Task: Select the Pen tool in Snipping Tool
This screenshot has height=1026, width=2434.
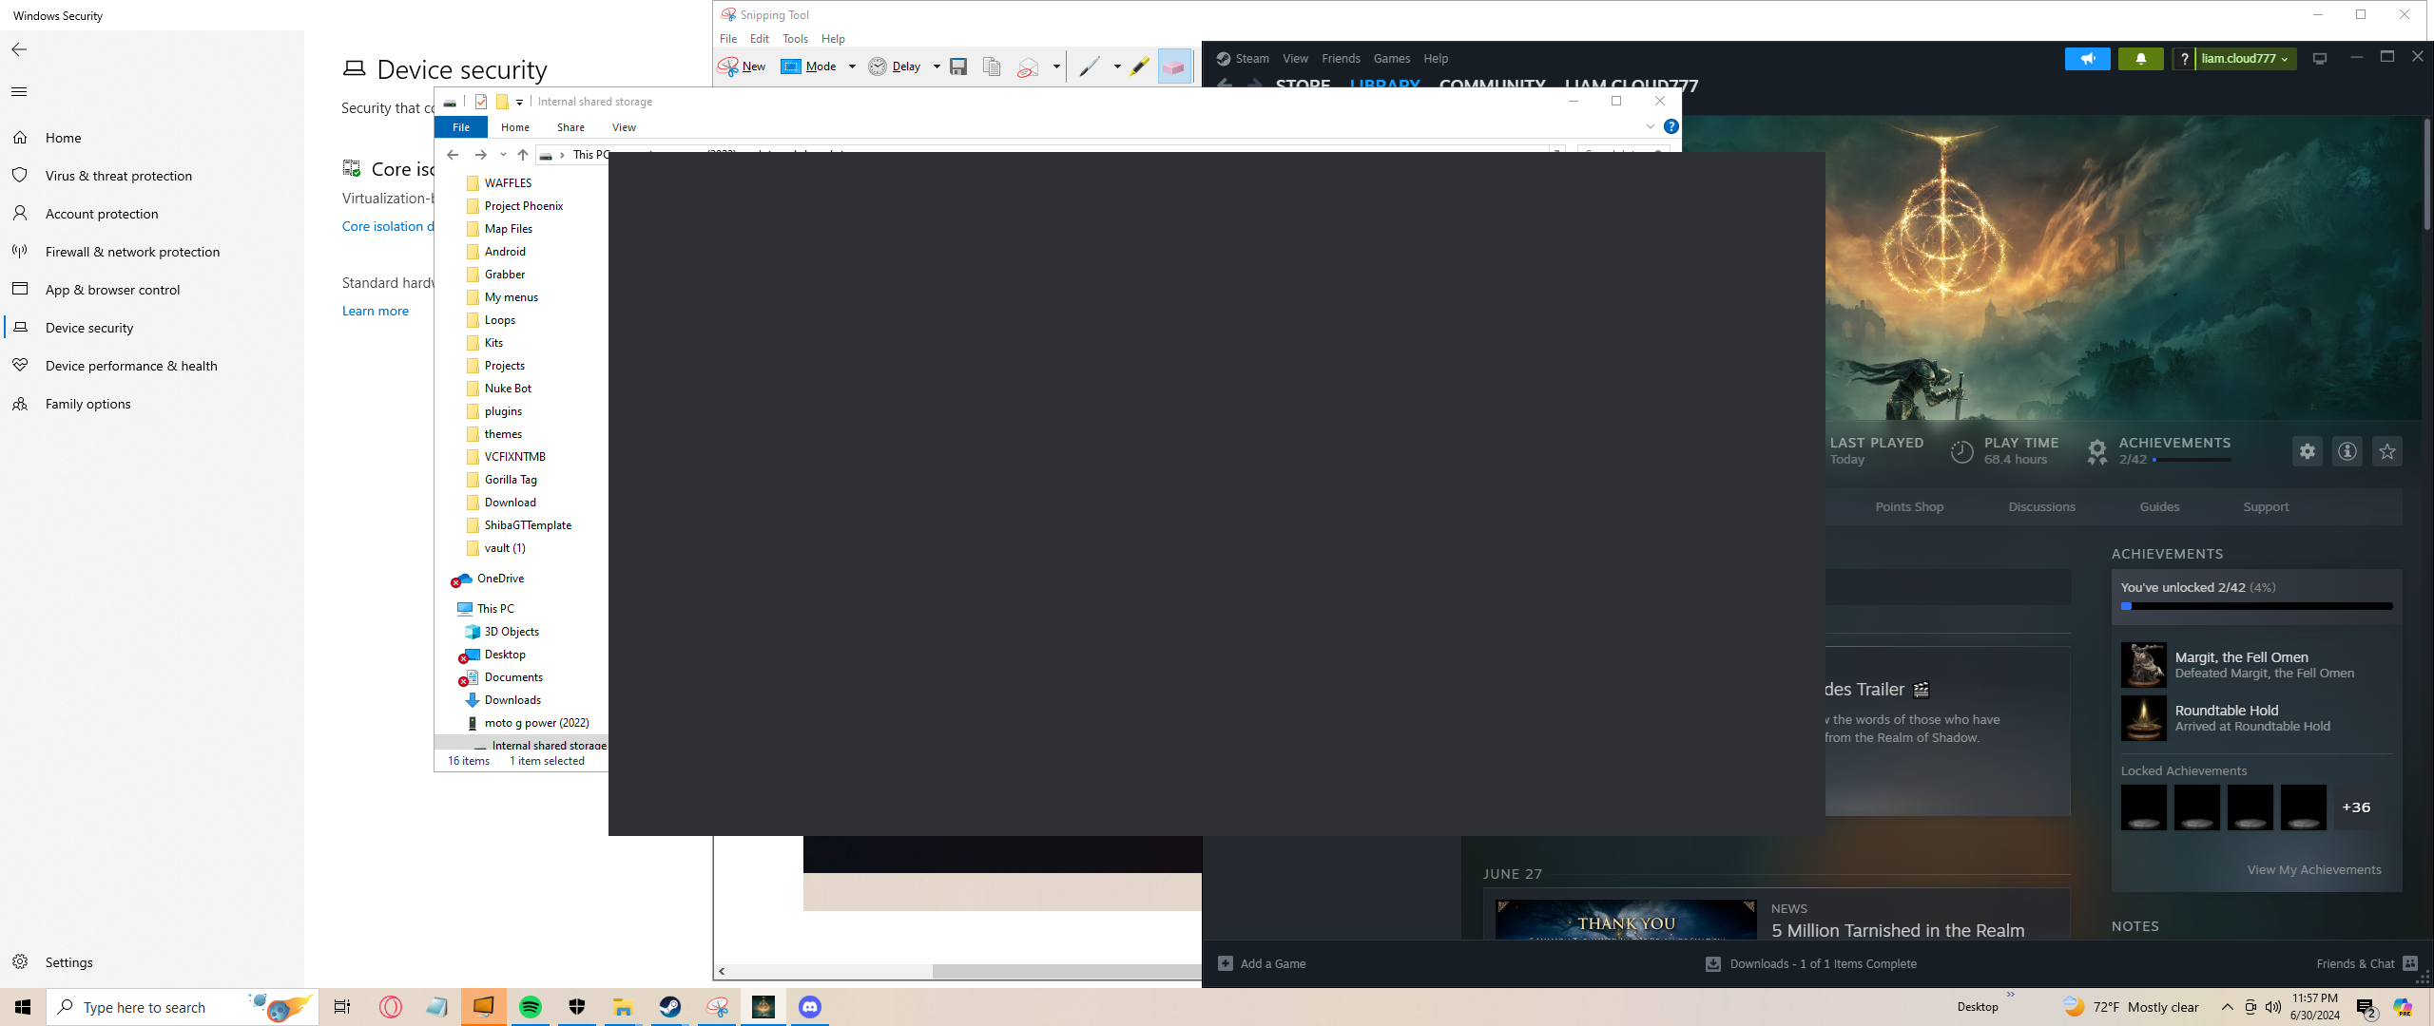Action: [x=1090, y=66]
